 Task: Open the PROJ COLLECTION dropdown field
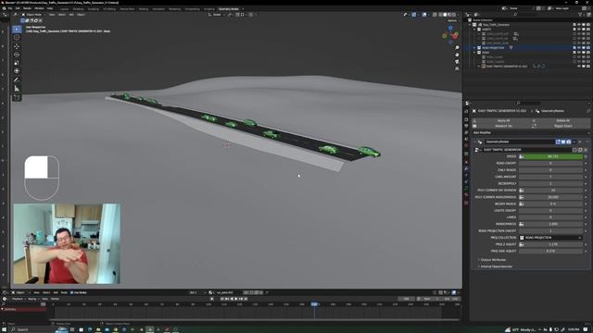pos(550,238)
